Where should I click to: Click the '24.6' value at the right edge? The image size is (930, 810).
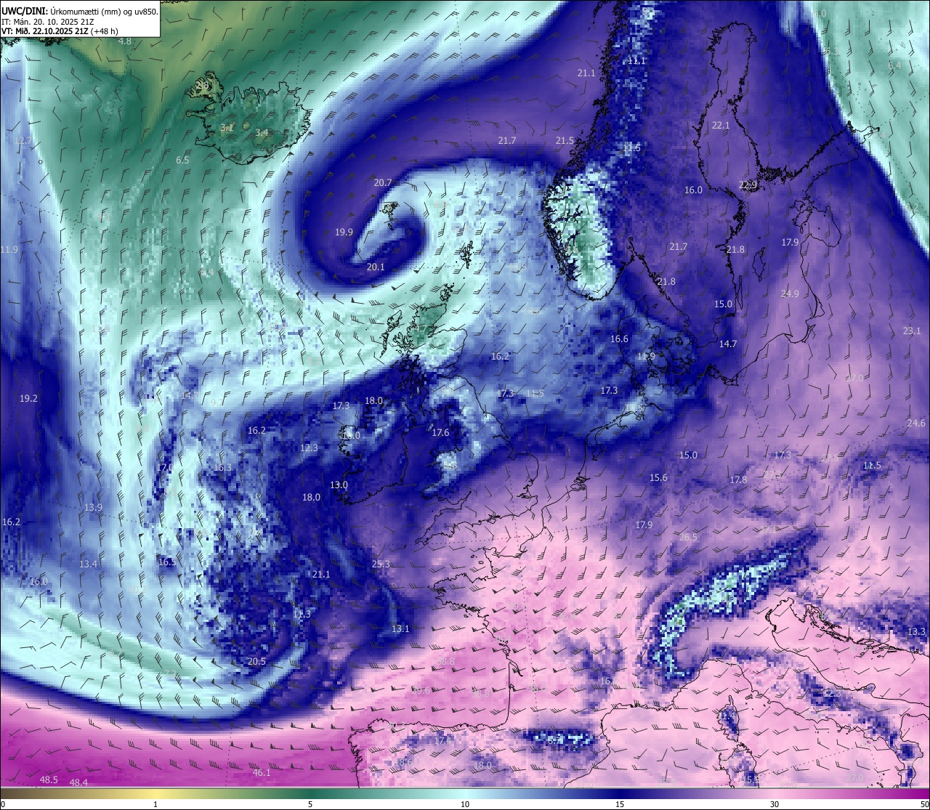pos(916,424)
